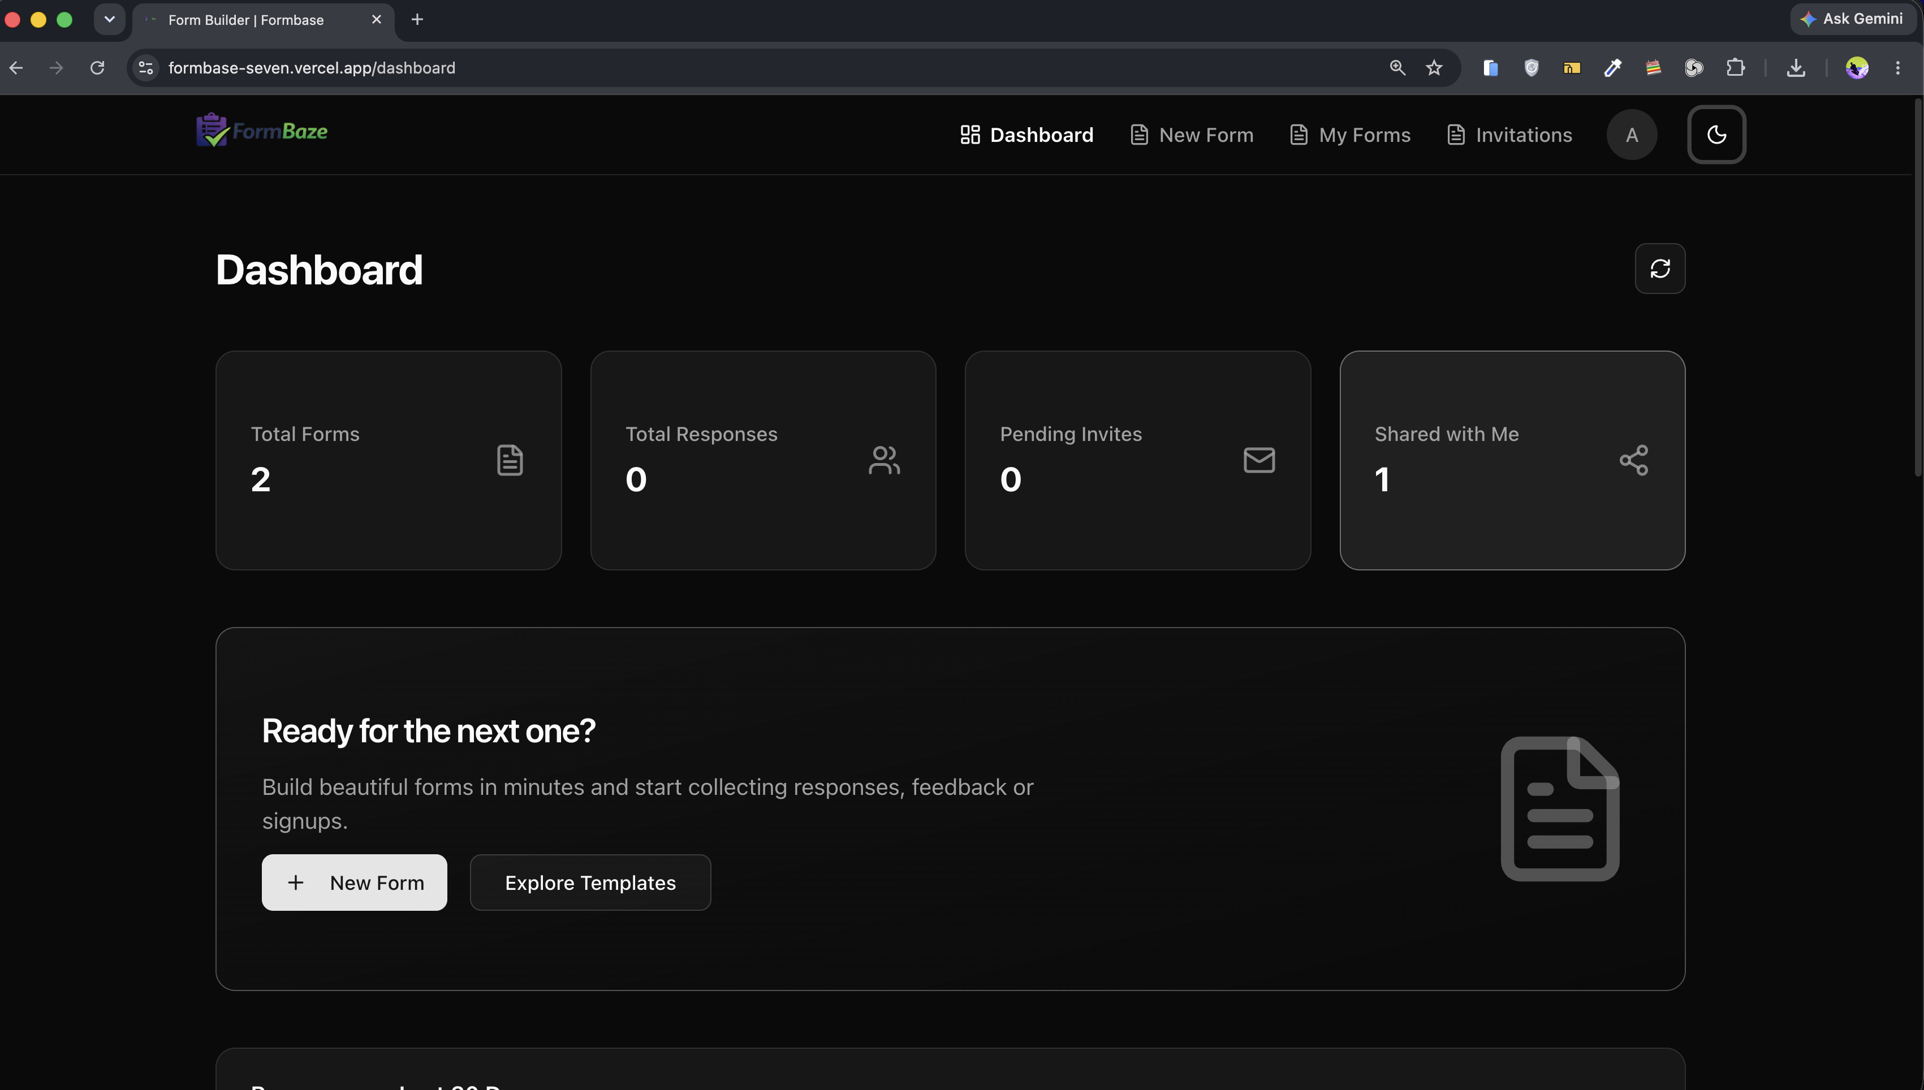Open the Pending Invites card

1137,460
